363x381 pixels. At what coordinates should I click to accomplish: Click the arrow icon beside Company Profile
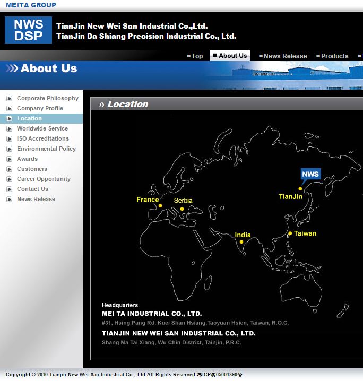(x=9, y=109)
